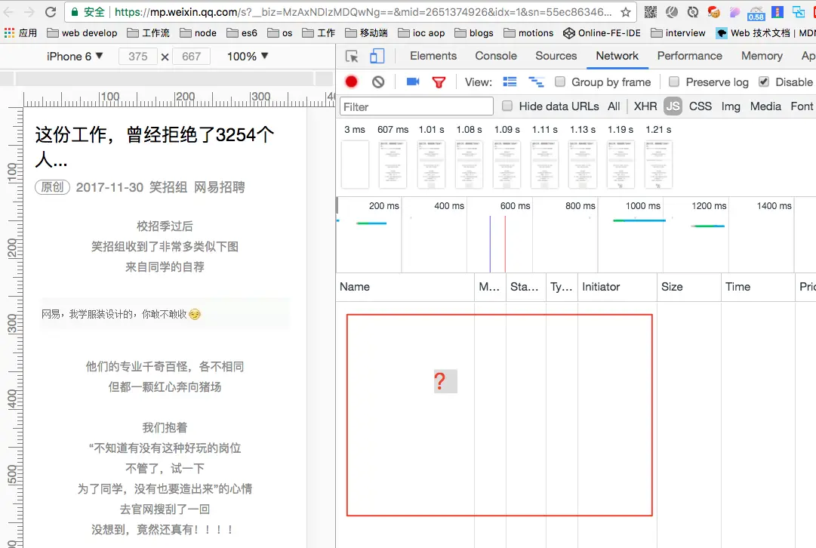This screenshot has height=548, width=816.
Task: Open the 工作流 bookmarks folder
Action: 149,32
